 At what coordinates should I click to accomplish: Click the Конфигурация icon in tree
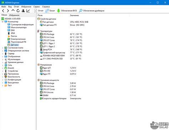pos(6,80)
